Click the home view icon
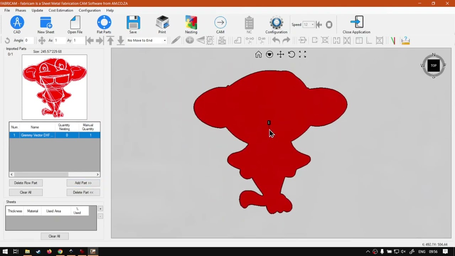The image size is (455, 256). pos(258,54)
